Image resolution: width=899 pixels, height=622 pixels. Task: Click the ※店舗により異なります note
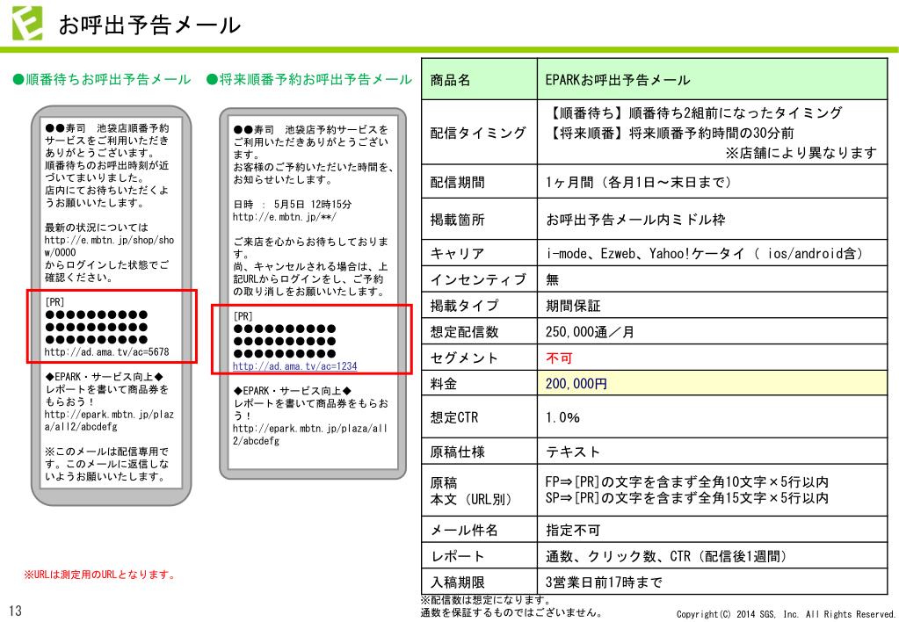(x=801, y=153)
